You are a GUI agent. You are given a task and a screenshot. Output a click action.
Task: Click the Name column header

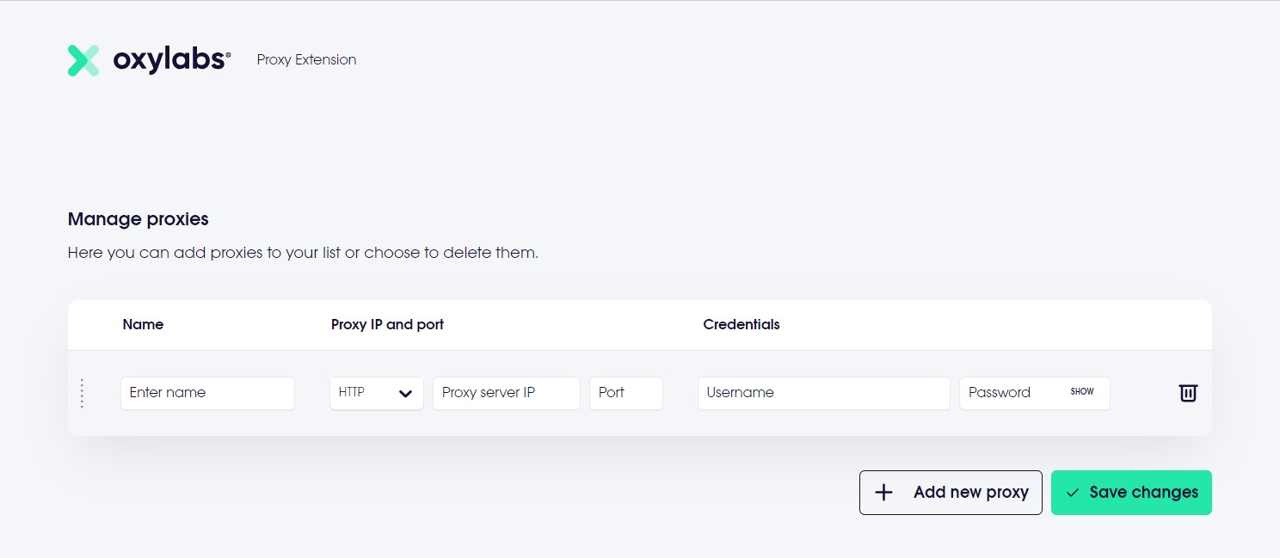(143, 325)
